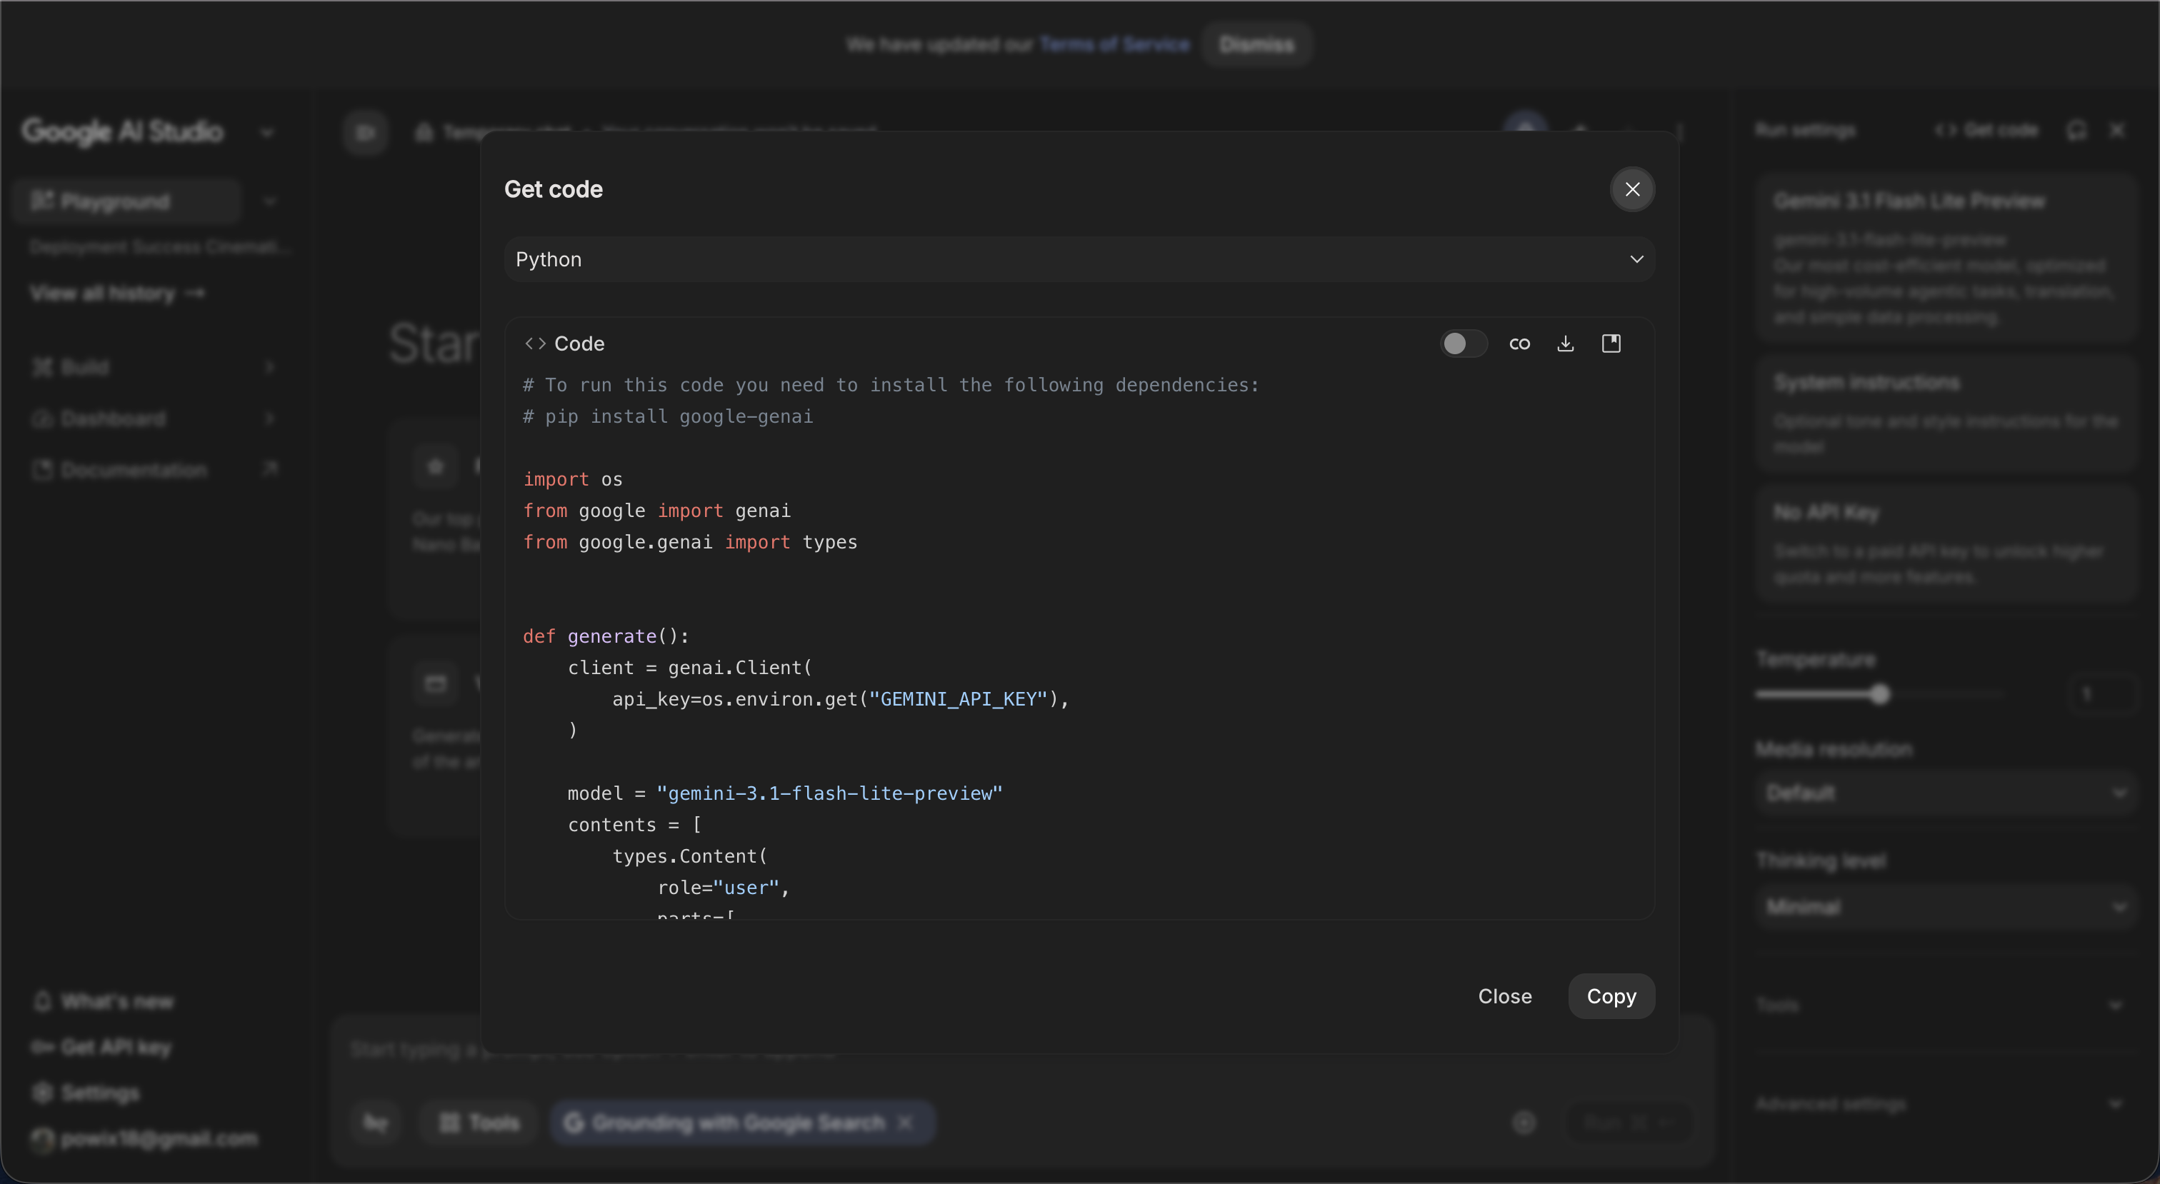This screenshot has height=1184, width=2160.
Task: Click the Get API key sidebar item
Action: [x=116, y=1048]
